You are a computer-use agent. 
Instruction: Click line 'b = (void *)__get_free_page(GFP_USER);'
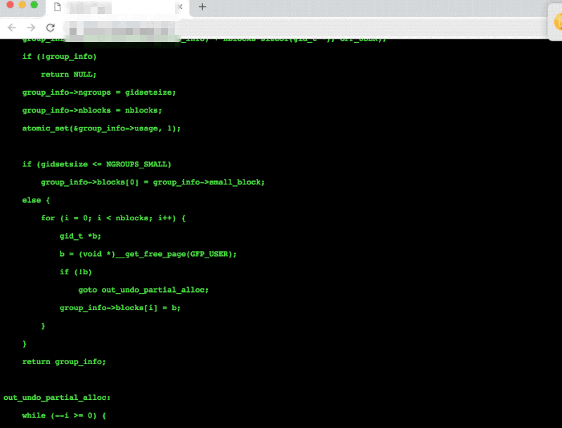tap(148, 254)
